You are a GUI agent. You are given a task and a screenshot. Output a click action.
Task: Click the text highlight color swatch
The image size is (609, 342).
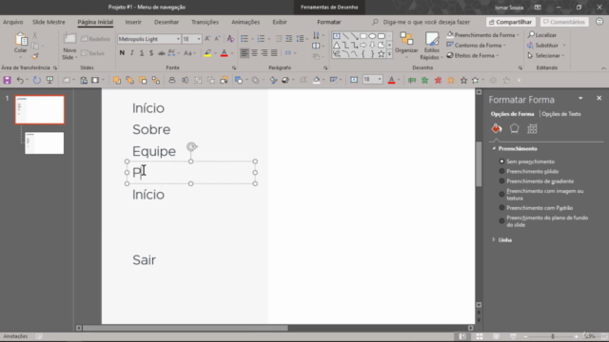click(x=207, y=53)
